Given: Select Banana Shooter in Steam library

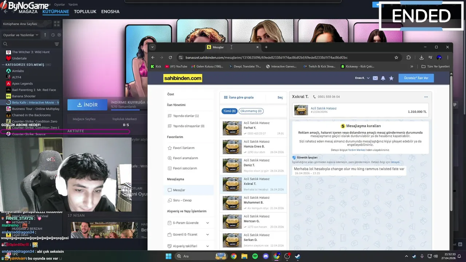Looking at the screenshot, I should click(x=24, y=96).
